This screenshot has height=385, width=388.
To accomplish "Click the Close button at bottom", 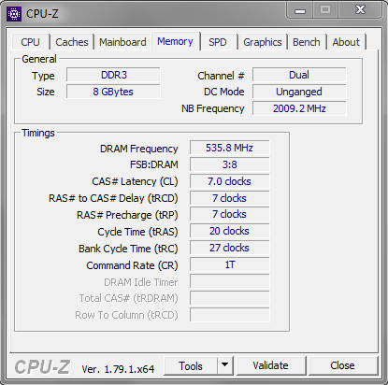I will point(342,365).
